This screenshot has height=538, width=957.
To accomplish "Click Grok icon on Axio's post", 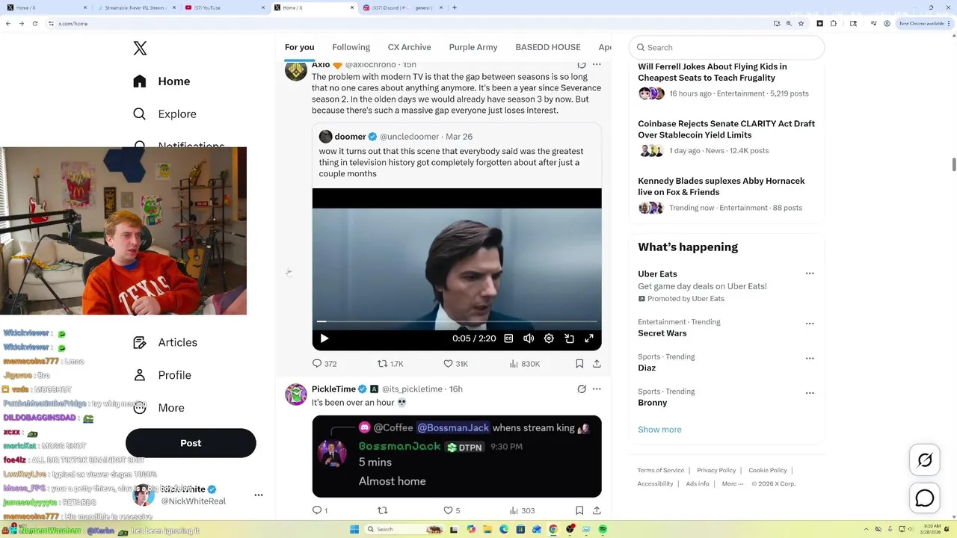I will 581,65.
